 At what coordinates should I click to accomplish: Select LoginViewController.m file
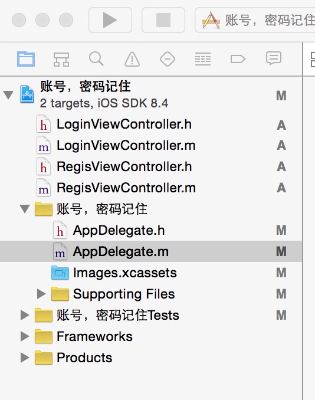(151, 146)
